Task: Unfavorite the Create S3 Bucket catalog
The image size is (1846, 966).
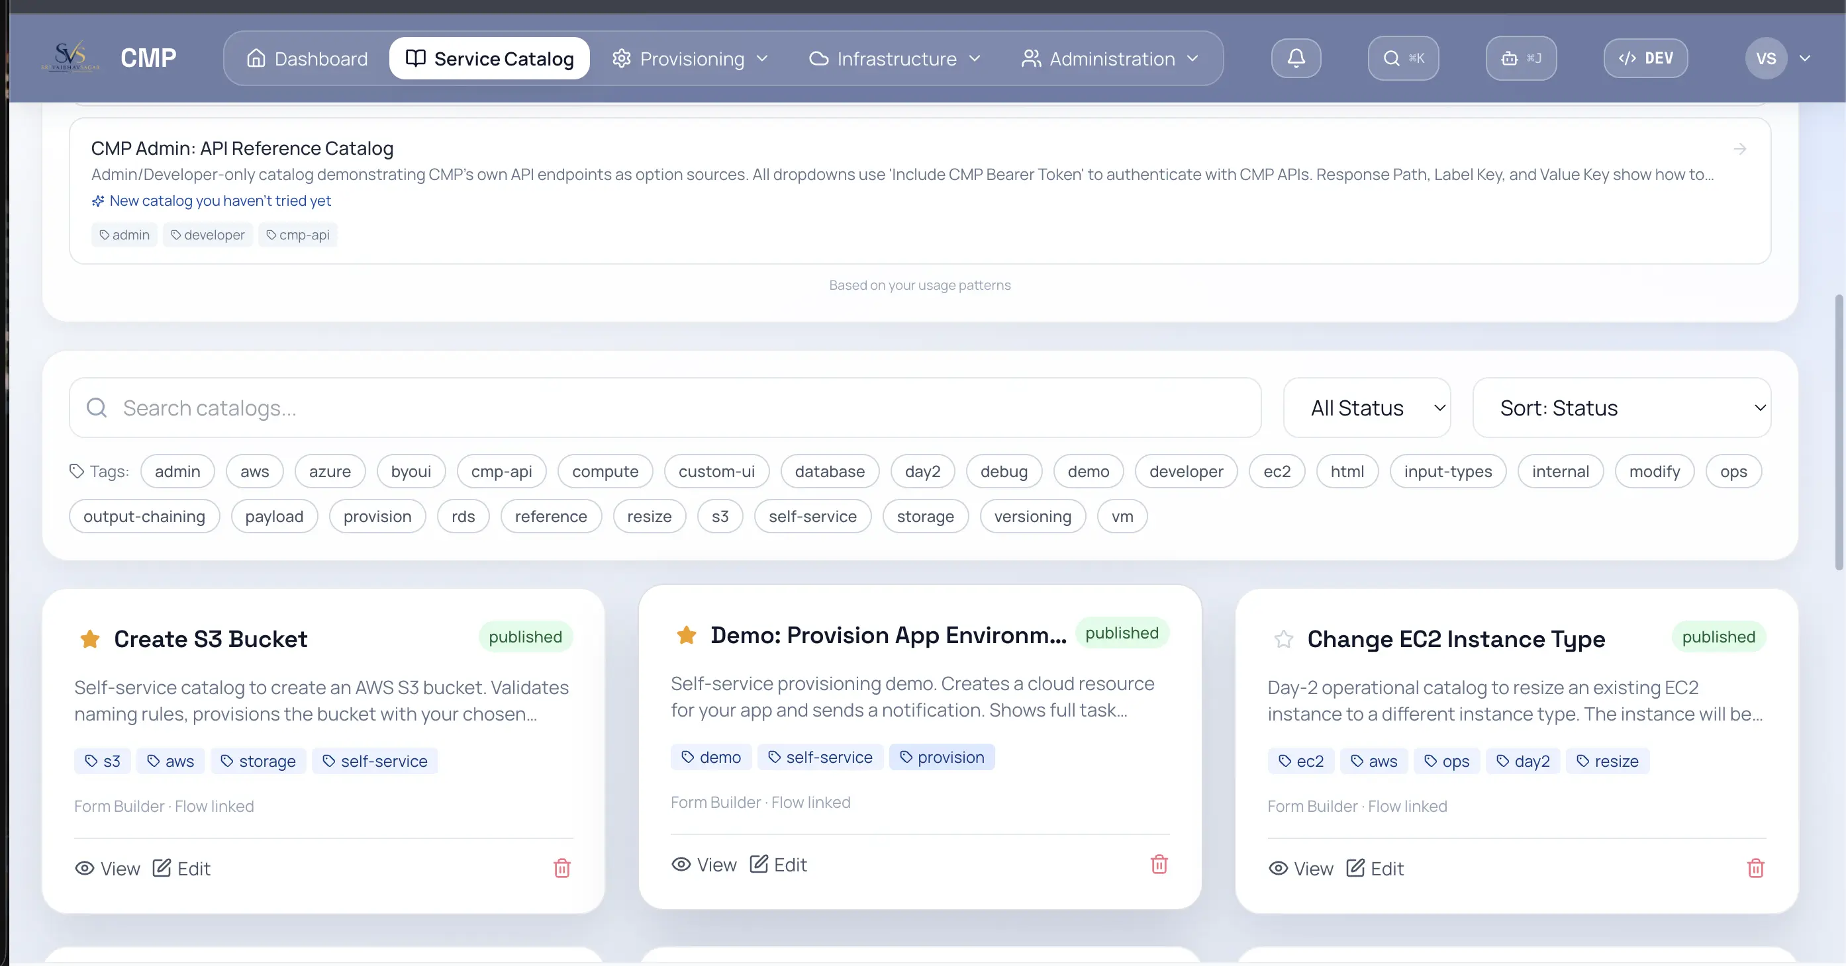Action: point(90,638)
